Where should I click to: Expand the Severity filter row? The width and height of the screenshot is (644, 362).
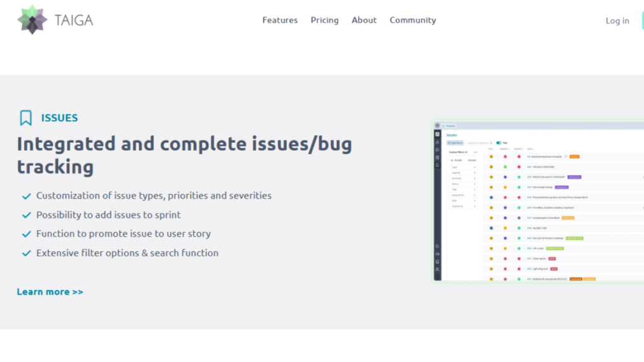point(462,173)
